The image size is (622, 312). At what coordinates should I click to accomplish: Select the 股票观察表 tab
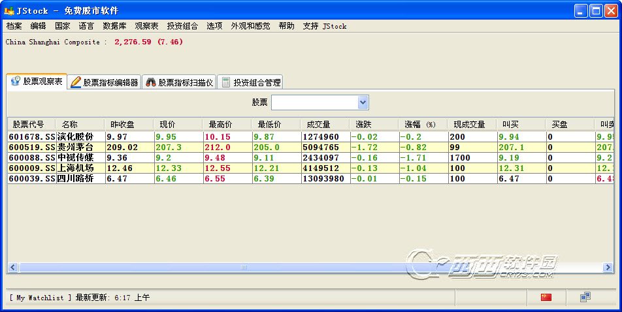37,82
